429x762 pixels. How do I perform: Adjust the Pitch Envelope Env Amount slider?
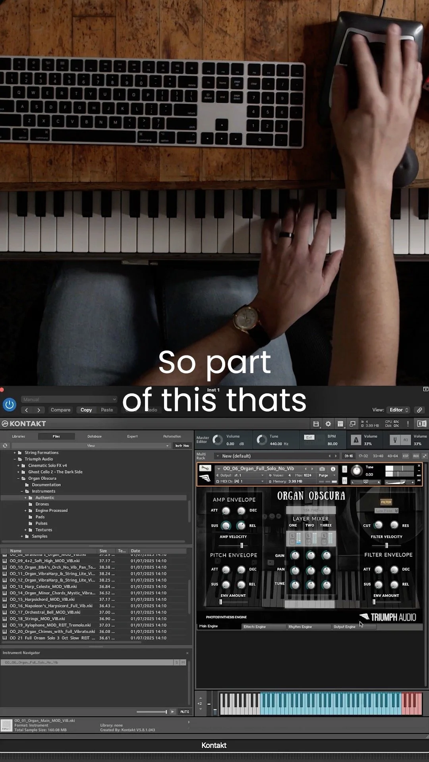(x=221, y=602)
